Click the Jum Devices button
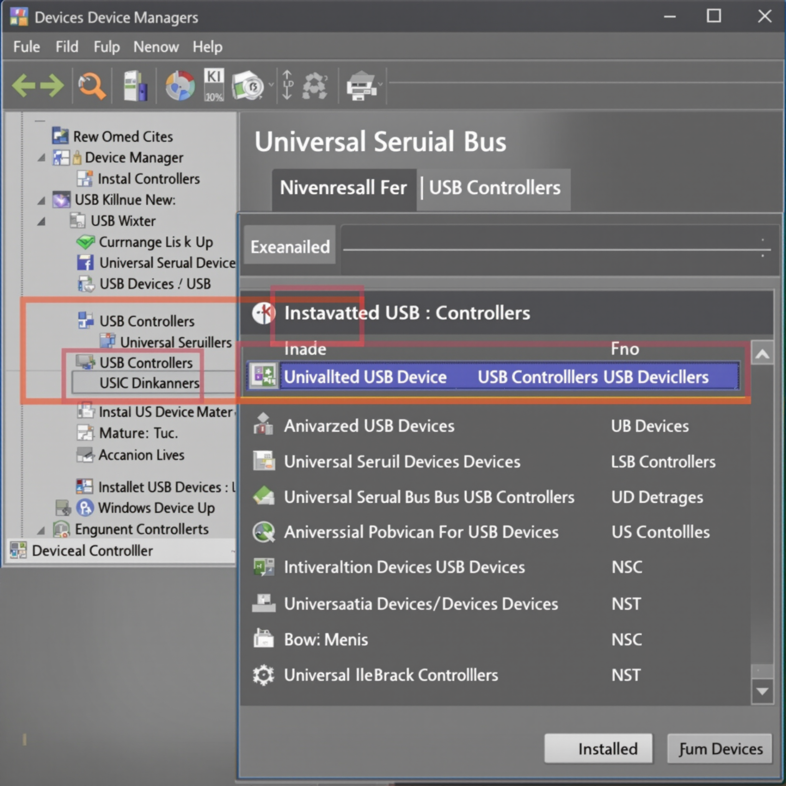Screen dimensions: 786x786 coord(719,748)
